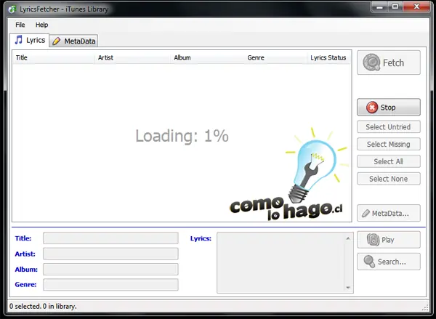Viewport: 436px width, 319px height.
Task: Sort by Lyrics Status column header
Action: coord(328,57)
